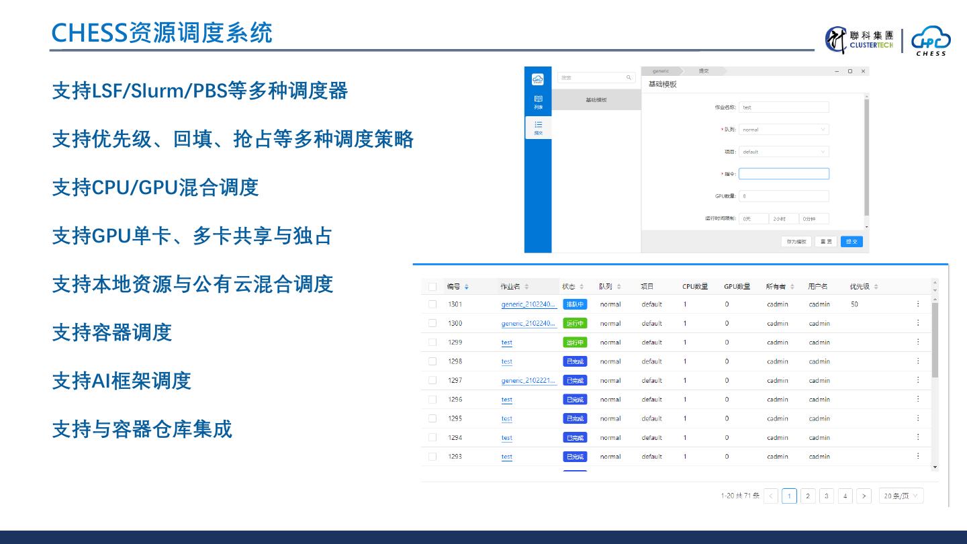Click the 作业名称 field containing test

tap(784, 107)
